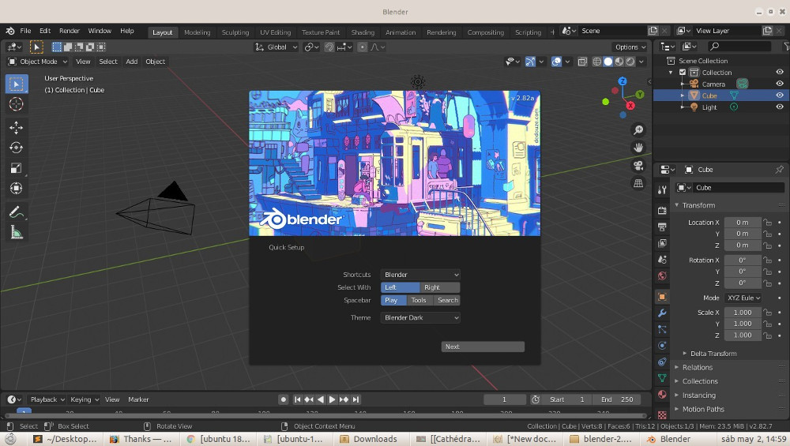Click the Rotation X value field
790x446 pixels.
click(743, 260)
